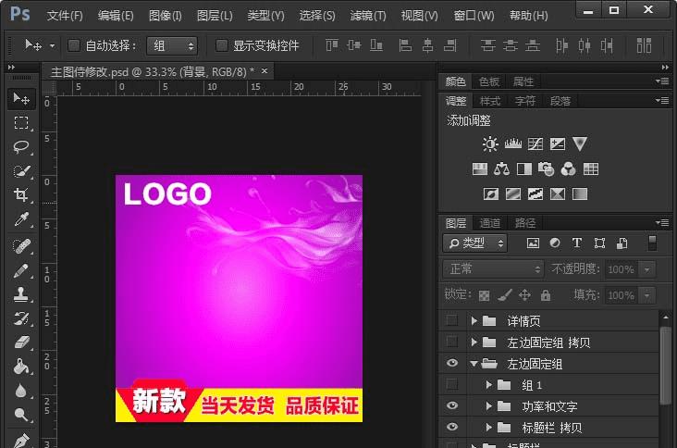This screenshot has width=677, height=448.
Task: Toggle the layer filter on/off switch
Action: [652, 243]
